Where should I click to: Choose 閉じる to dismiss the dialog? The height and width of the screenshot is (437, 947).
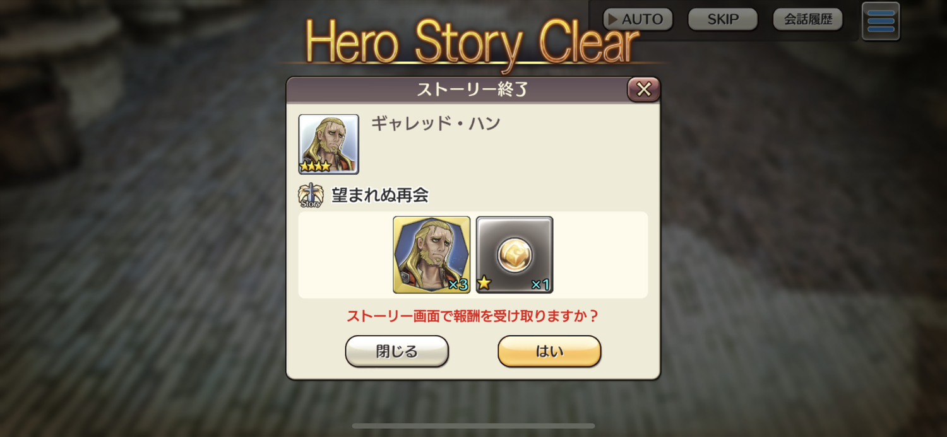coord(396,351)
